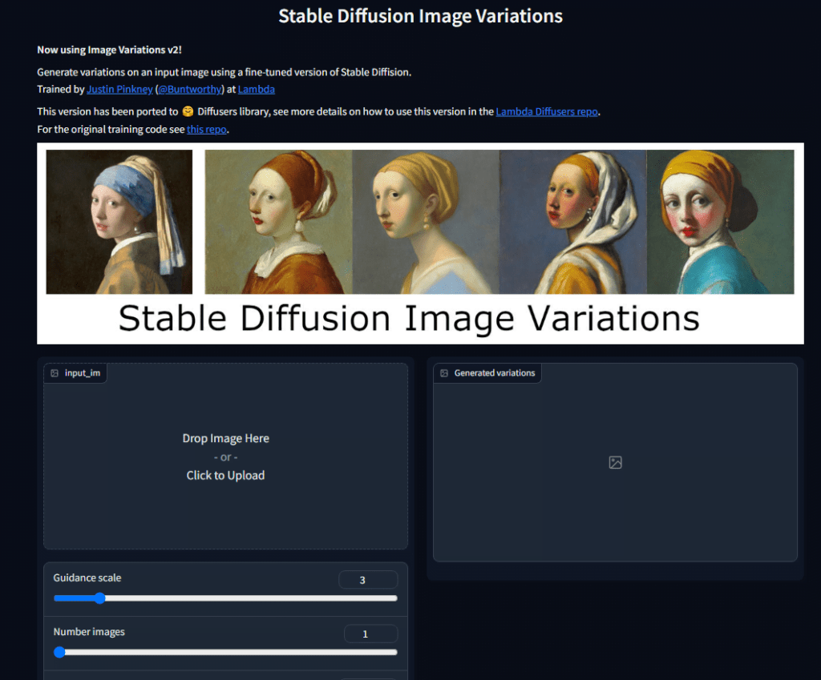Screen dimensions: 821x680
Task: Select the variation with the orange-red headscarf
Action: click(278, 222)
